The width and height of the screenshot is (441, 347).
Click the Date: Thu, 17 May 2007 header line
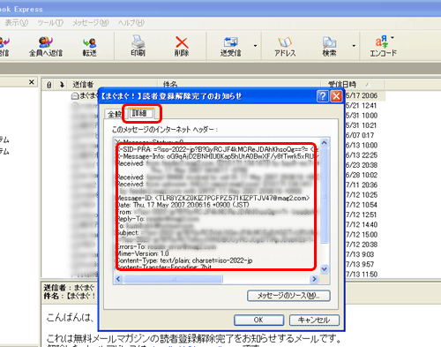point(183,205)
